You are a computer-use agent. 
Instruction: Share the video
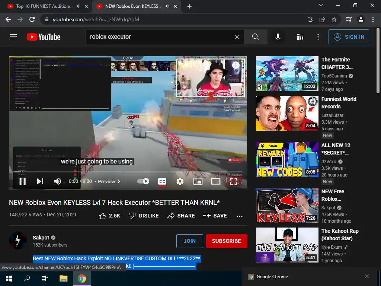pos(181,216)
